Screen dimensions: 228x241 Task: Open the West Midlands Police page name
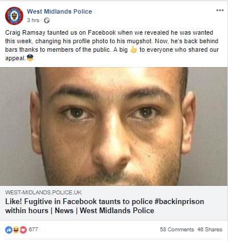coord(59,11)
